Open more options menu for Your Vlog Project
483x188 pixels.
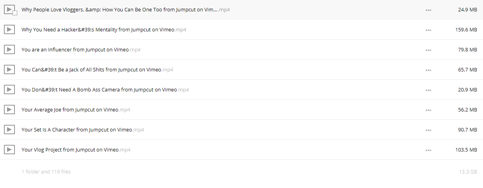[428, 150]
